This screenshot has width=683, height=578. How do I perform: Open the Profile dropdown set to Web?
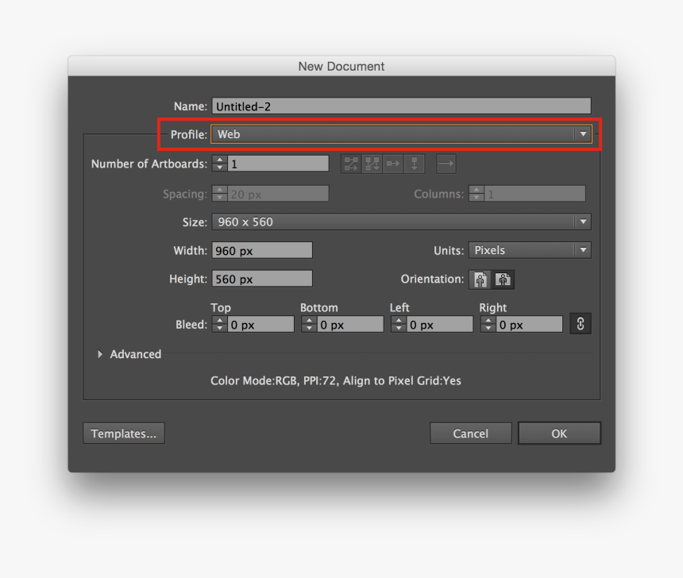(401, 134)
